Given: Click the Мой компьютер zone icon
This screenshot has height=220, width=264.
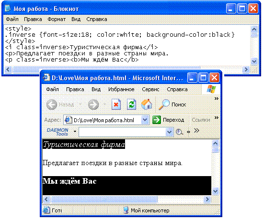Looking at the screenshot, I should (x=126, y=210).
